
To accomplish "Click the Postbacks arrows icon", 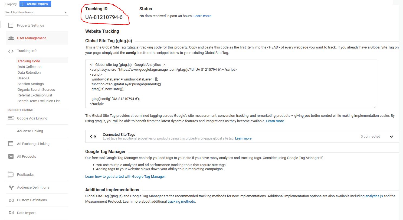I will 11,175.
